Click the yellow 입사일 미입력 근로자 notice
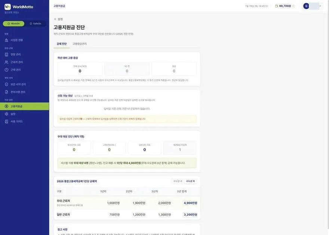 pyautogui.click(x=127, y=119)
